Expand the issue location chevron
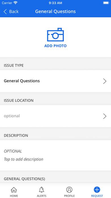Screen dimensions: 111x198 coord(105,116)
